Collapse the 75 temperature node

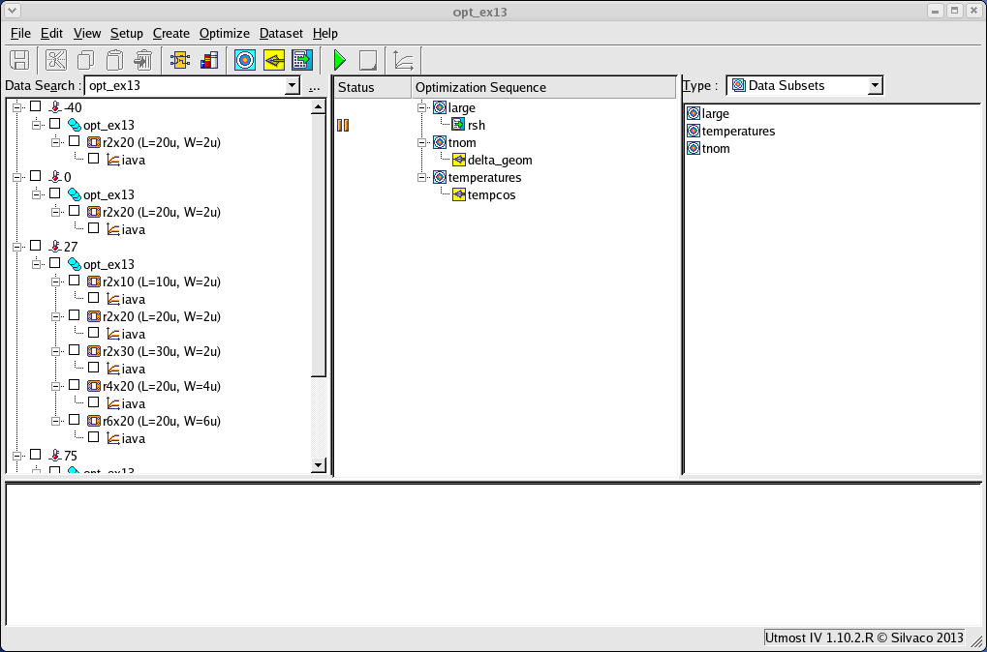(x=17, y=455)
